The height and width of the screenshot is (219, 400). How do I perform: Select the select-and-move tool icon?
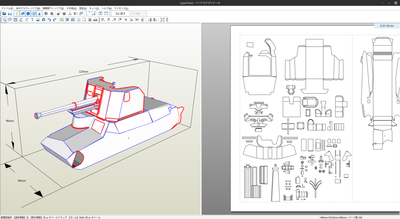[4, 20]
